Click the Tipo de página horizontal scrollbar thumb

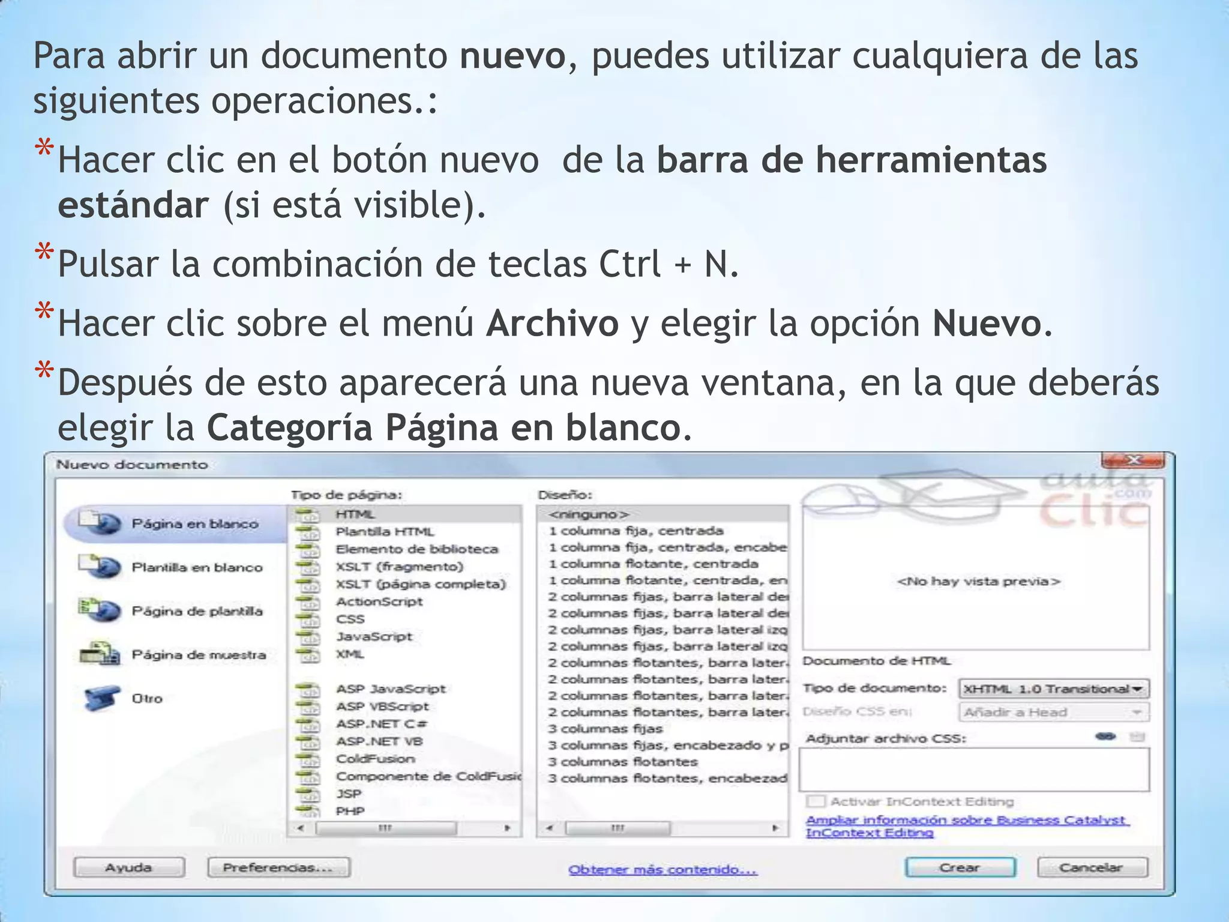click(x=386, y=828)
